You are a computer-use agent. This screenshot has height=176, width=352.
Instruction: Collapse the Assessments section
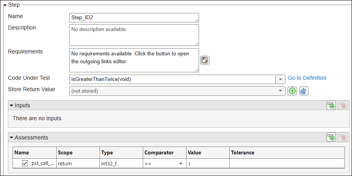(11, 137)
